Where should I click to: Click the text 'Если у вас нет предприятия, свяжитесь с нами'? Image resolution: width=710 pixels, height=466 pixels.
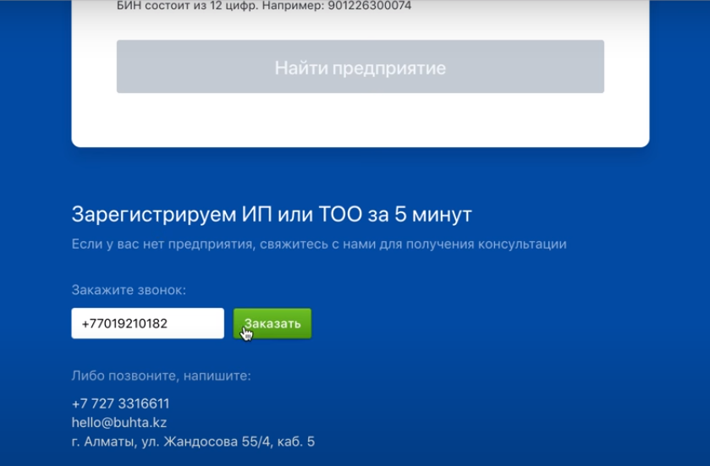[223, 244]
